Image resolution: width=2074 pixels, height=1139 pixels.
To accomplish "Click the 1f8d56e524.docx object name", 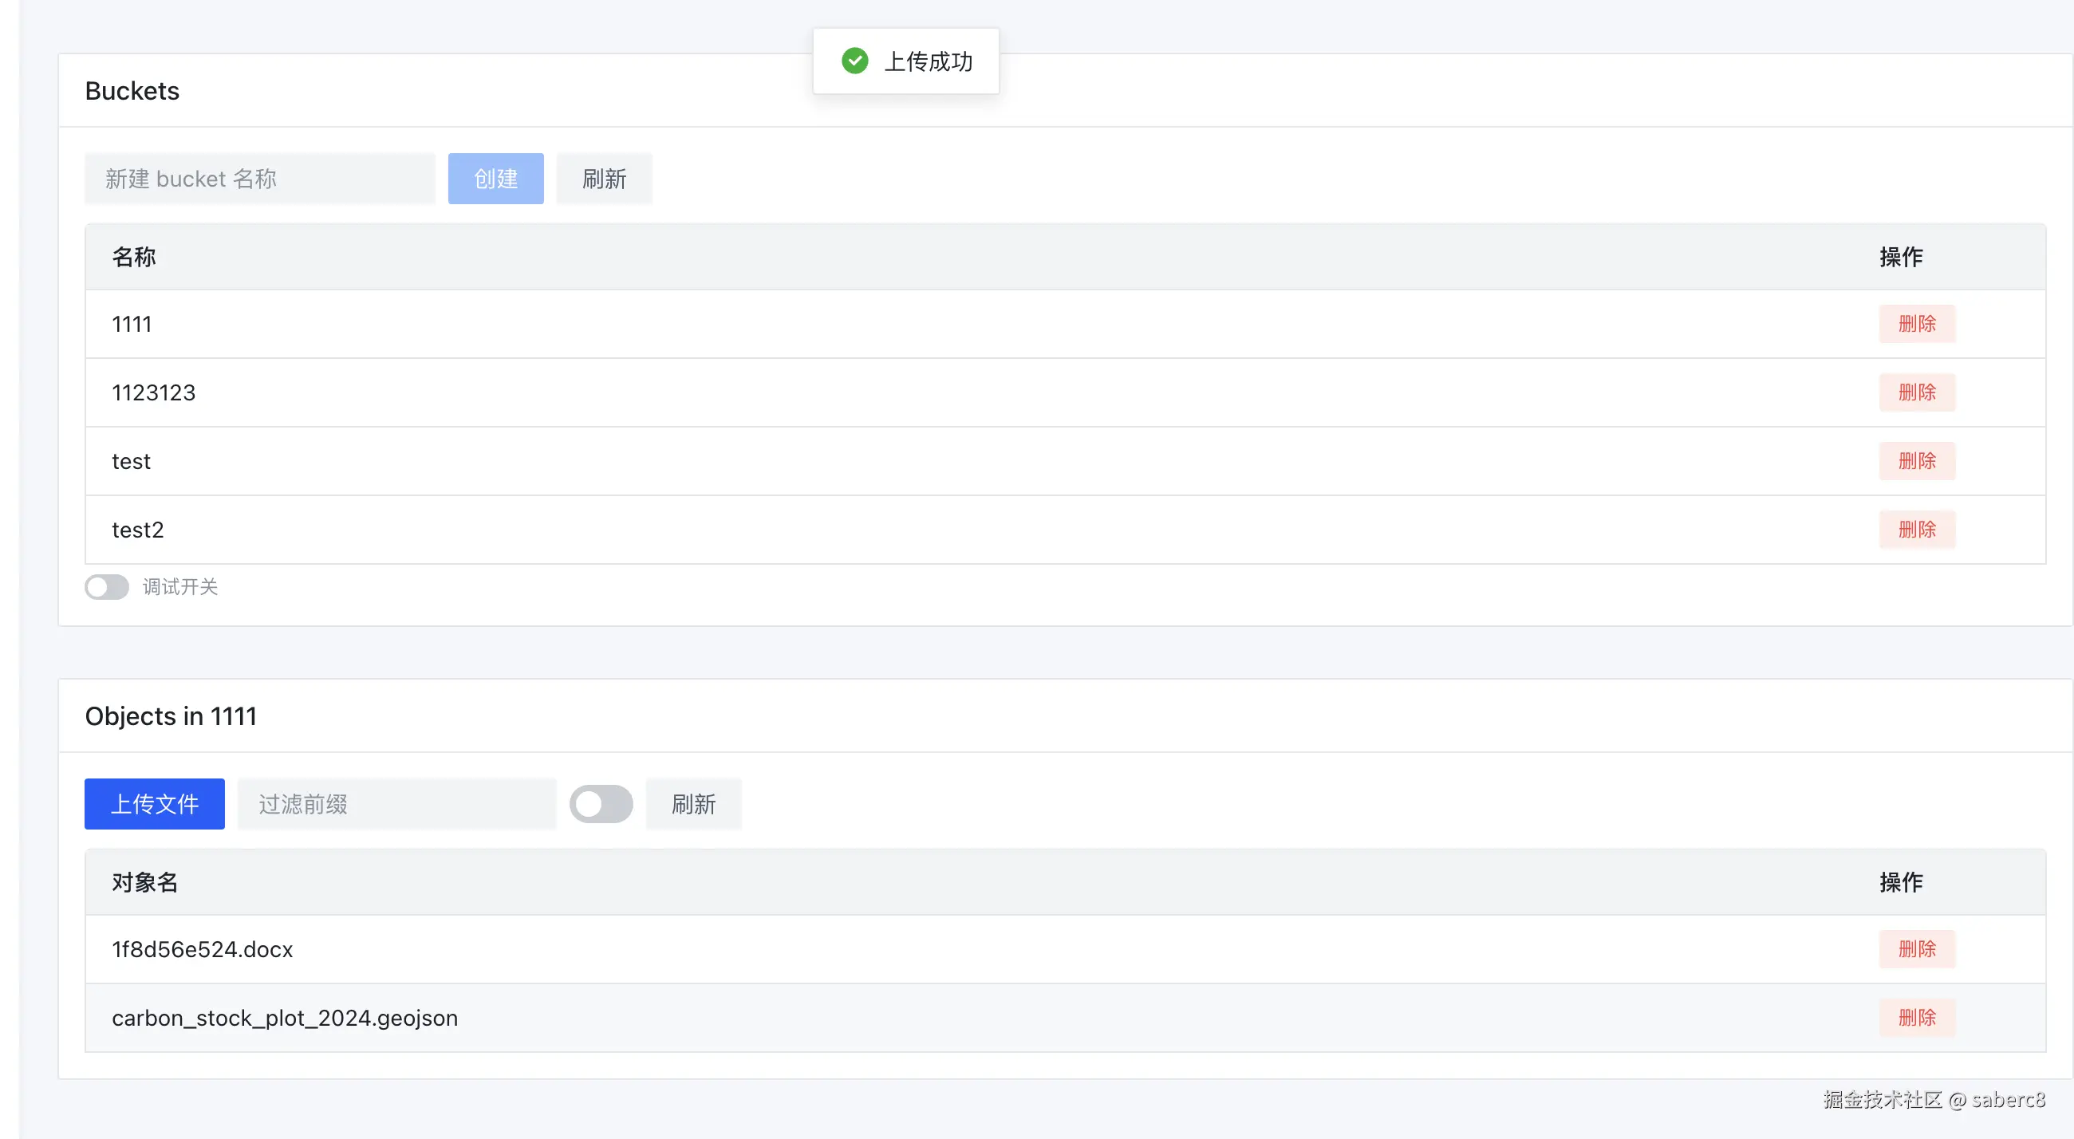I will pos(202,949).
